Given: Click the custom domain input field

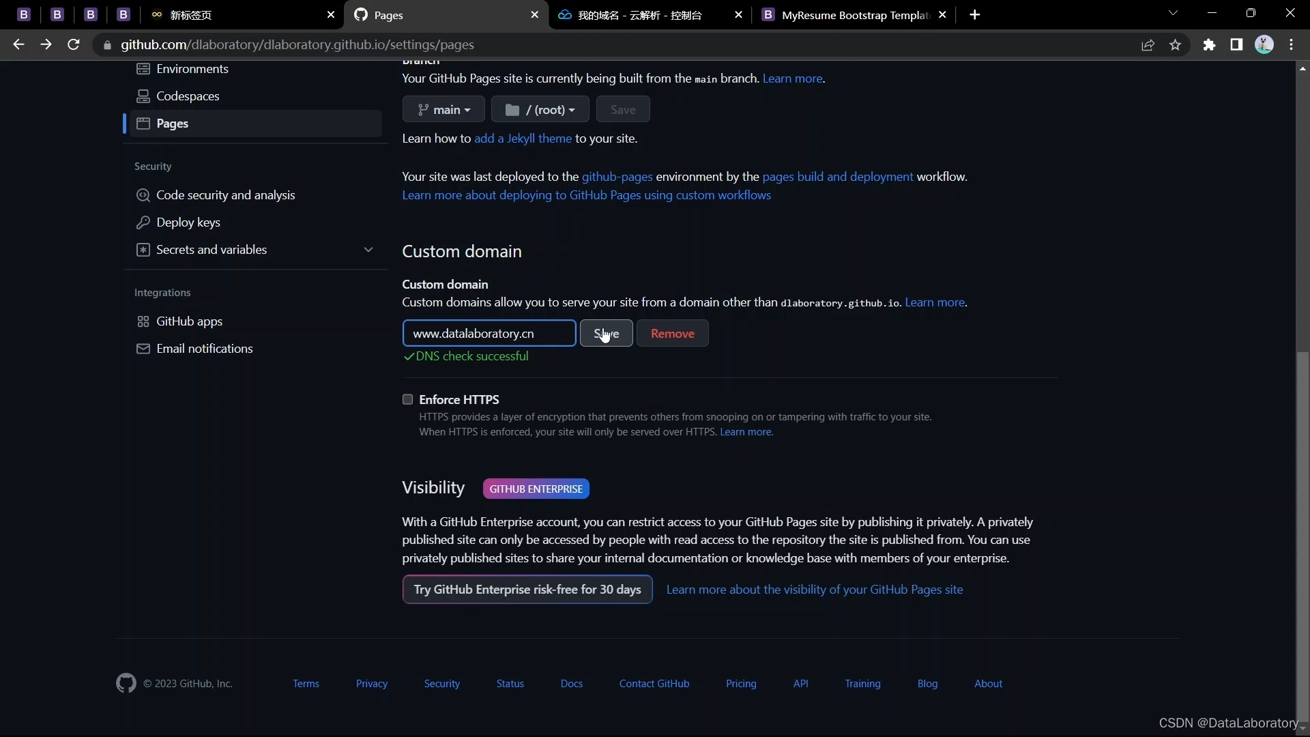Looking at the screenshot, I should [489, 334].
